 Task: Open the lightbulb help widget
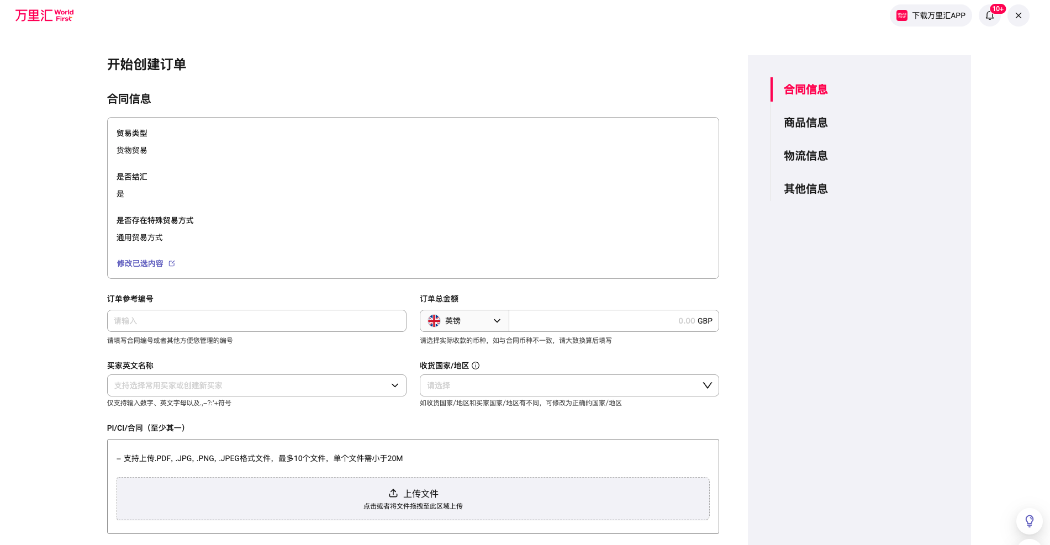click(1029, 521)
